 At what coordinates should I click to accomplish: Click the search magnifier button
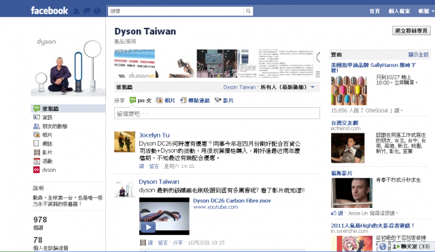click(x=248, y=11)
